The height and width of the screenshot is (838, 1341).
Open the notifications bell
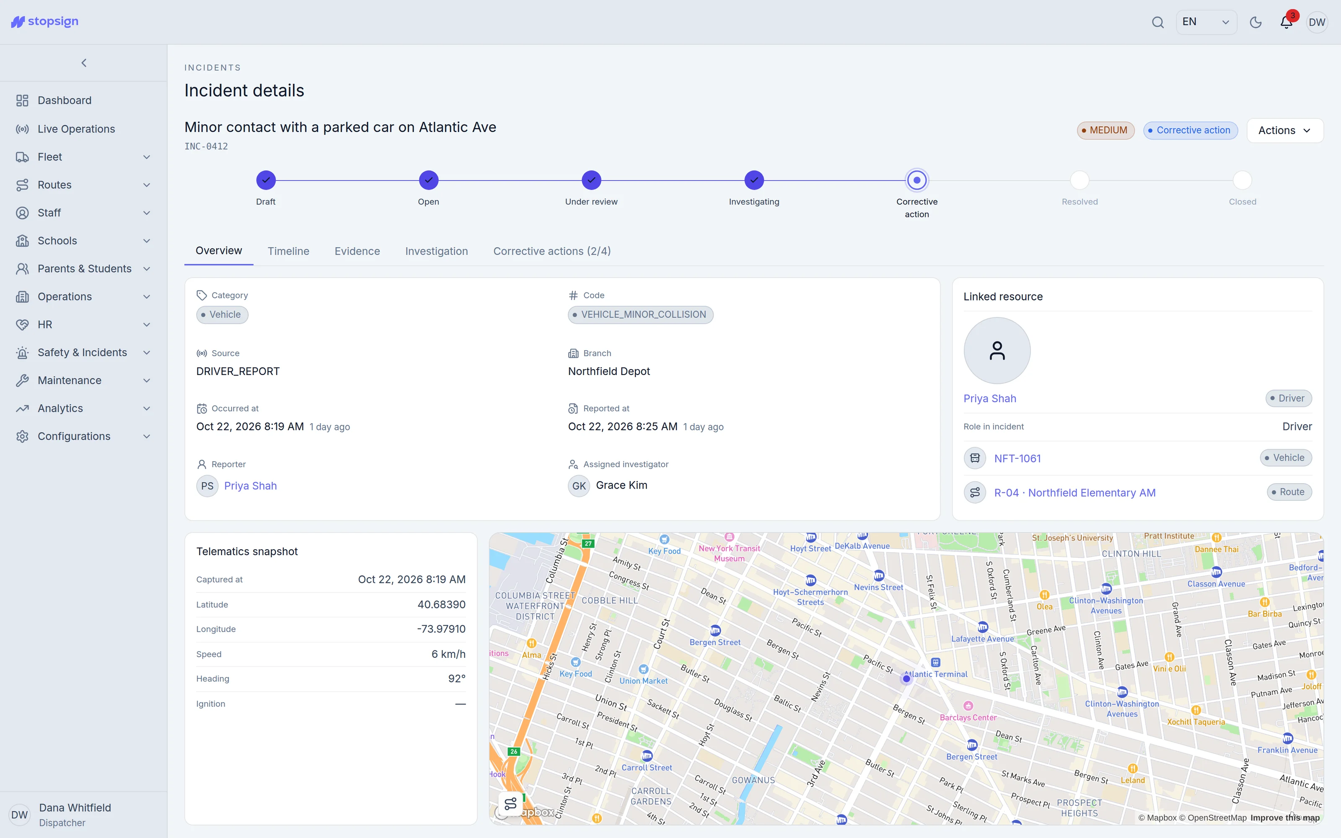pyautogui.click(x=1287, y=22)
